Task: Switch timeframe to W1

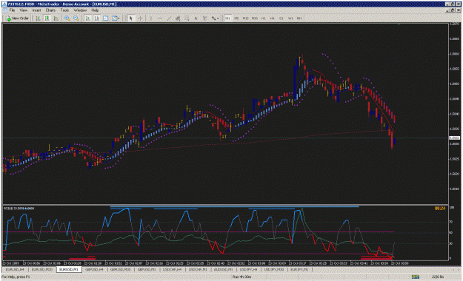Action: coord(290,18)
